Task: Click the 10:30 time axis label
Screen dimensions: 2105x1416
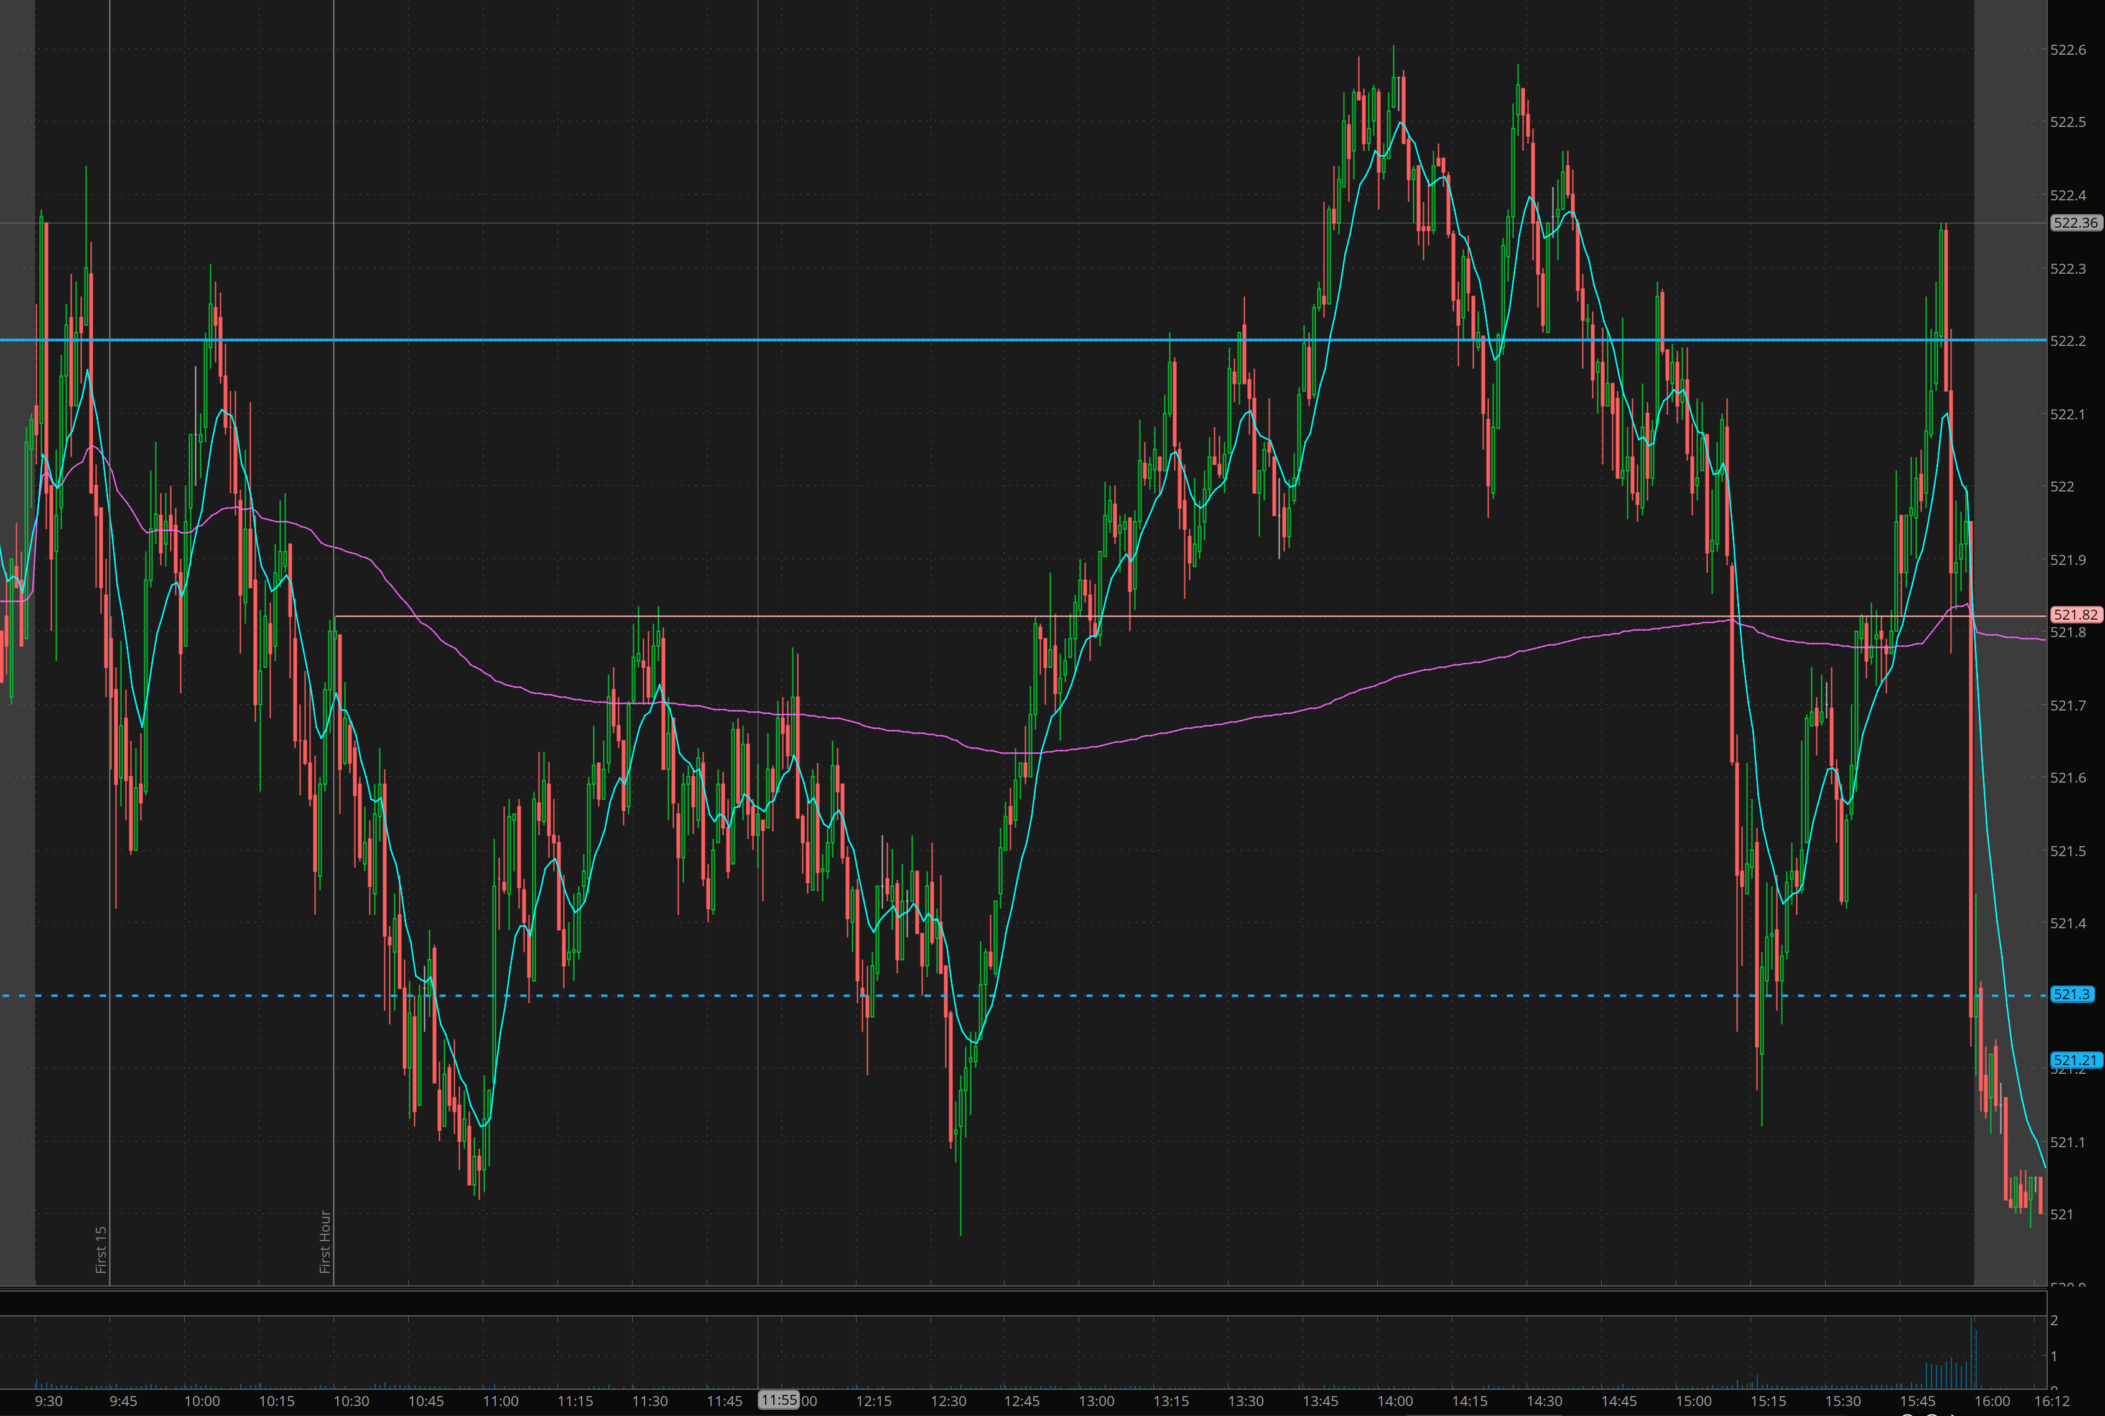Action: point(351,1400)
